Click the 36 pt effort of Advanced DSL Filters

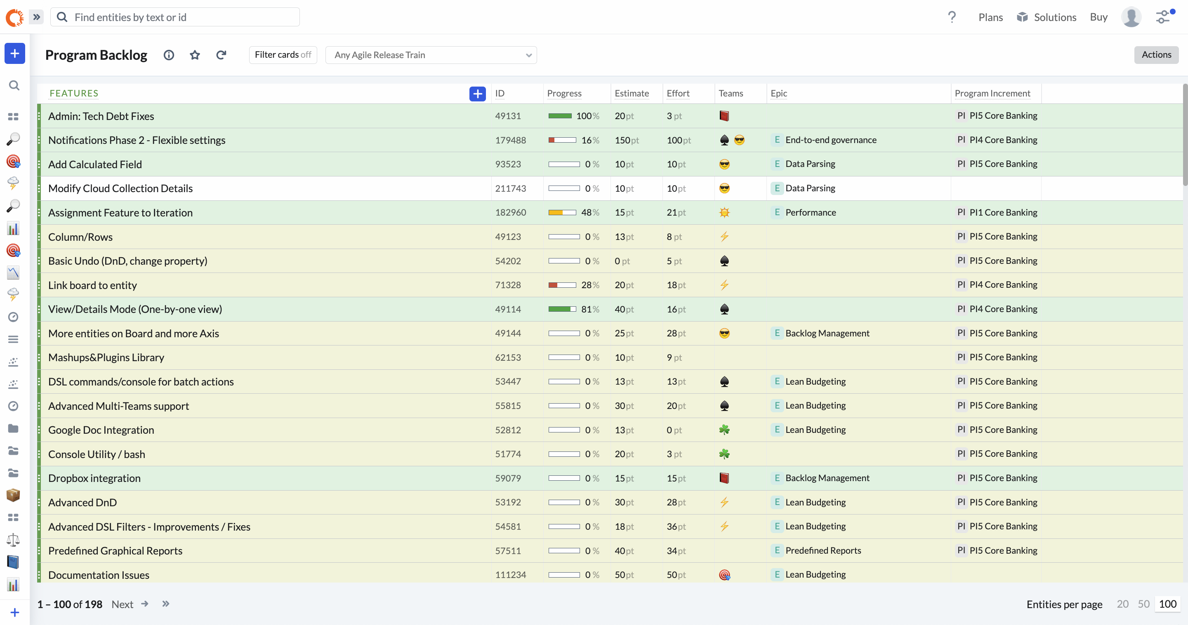click(x=676, y=526)
